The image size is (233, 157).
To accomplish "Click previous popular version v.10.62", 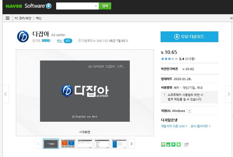I will pyautogui.click(x=188, y=69).
